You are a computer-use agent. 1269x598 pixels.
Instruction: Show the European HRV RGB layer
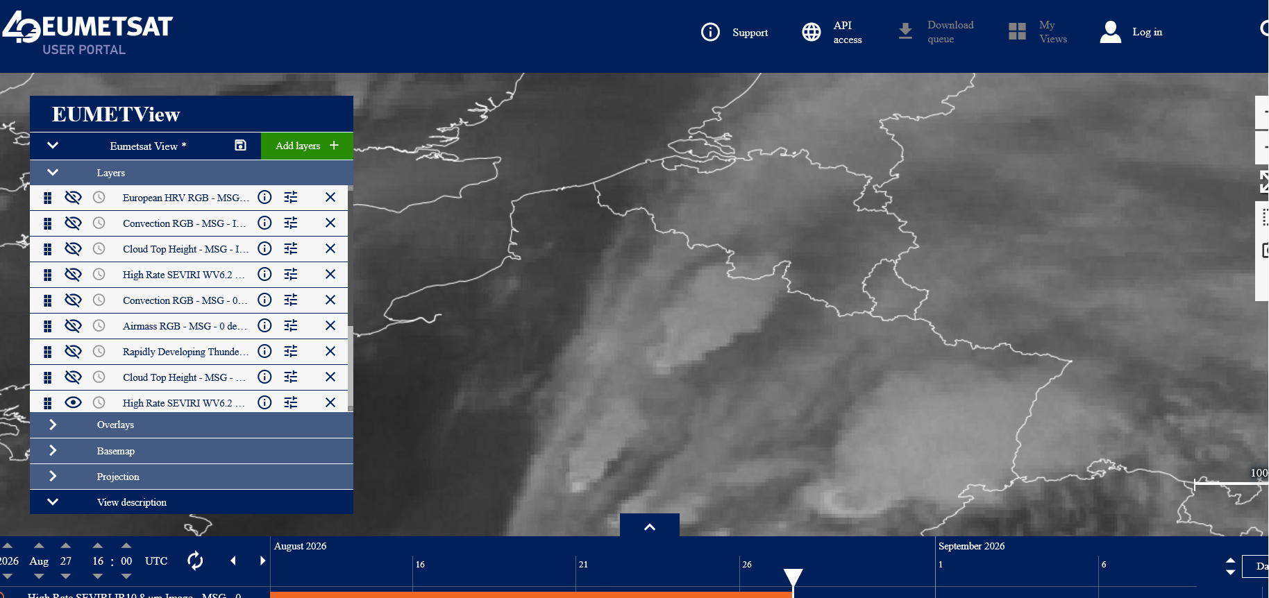(x=73, y=197)
